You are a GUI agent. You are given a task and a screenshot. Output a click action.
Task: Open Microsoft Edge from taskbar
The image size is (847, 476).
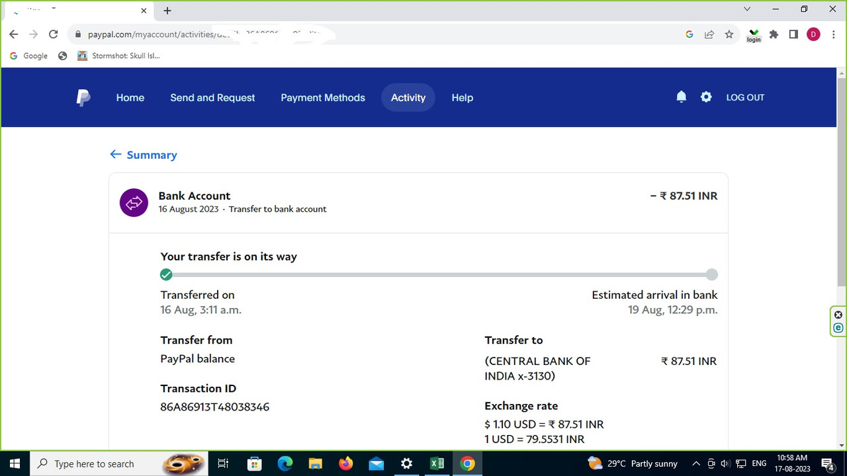pos(285,463)
